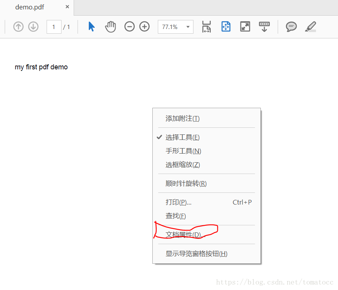The width and height of the screenshot is (338, 290).
Task: Choose 添加附注(T) from context menu
Action: (x=206, y=118)
